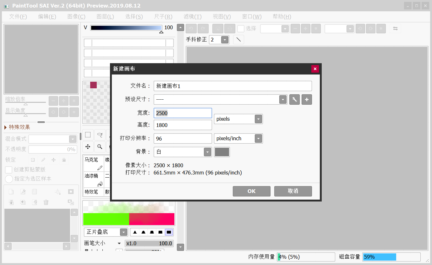The width and height of the screenshot is (432, 265).
Task: Click the redo arrow in canvas toolbar
Action: pos(203,29)
